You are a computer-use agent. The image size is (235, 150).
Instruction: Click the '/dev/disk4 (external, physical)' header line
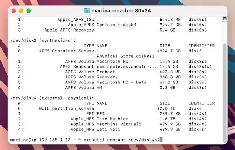52,98
